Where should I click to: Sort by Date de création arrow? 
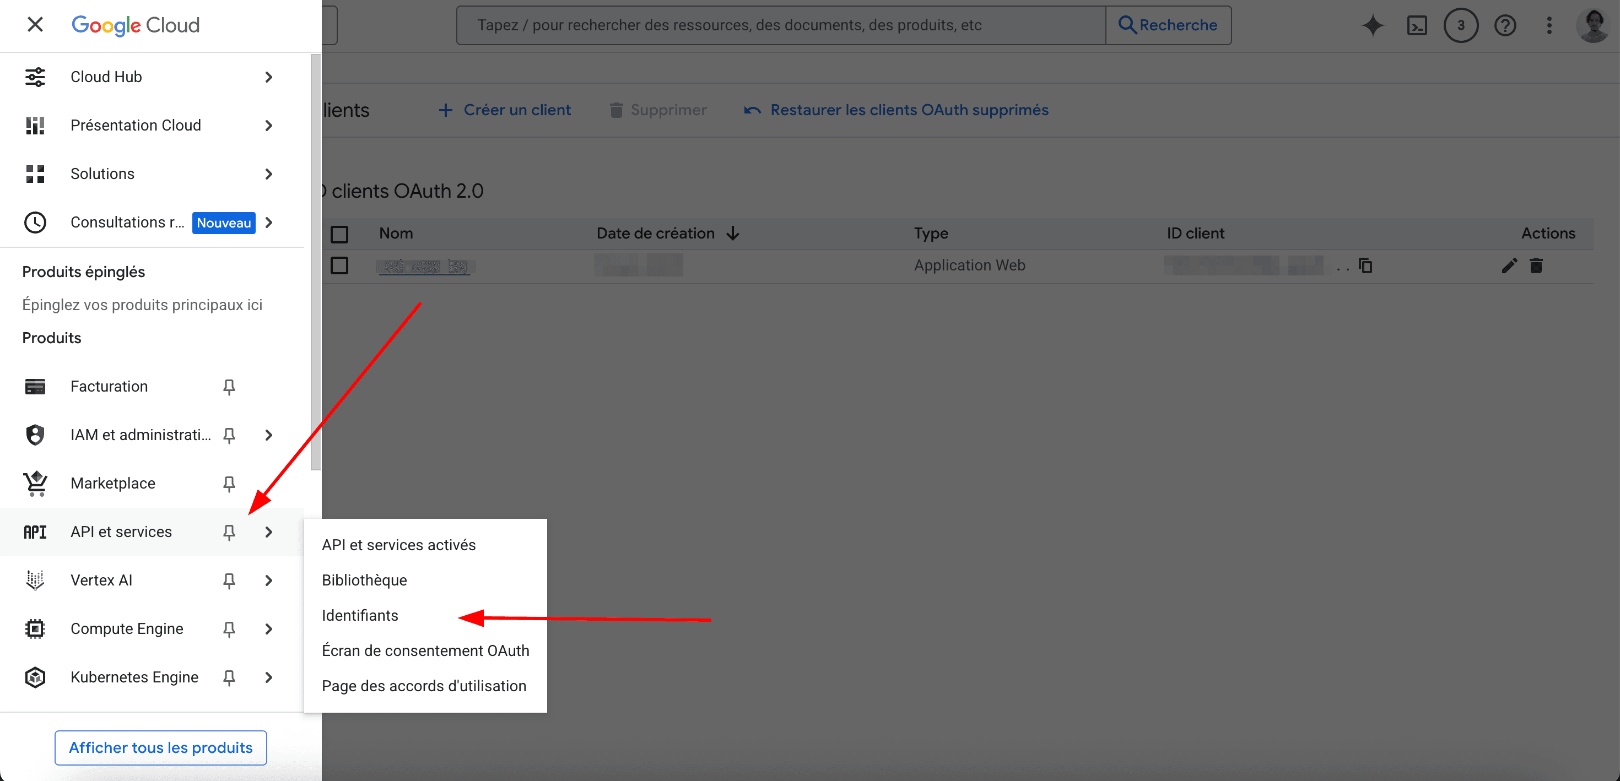(x=733, y=234)
